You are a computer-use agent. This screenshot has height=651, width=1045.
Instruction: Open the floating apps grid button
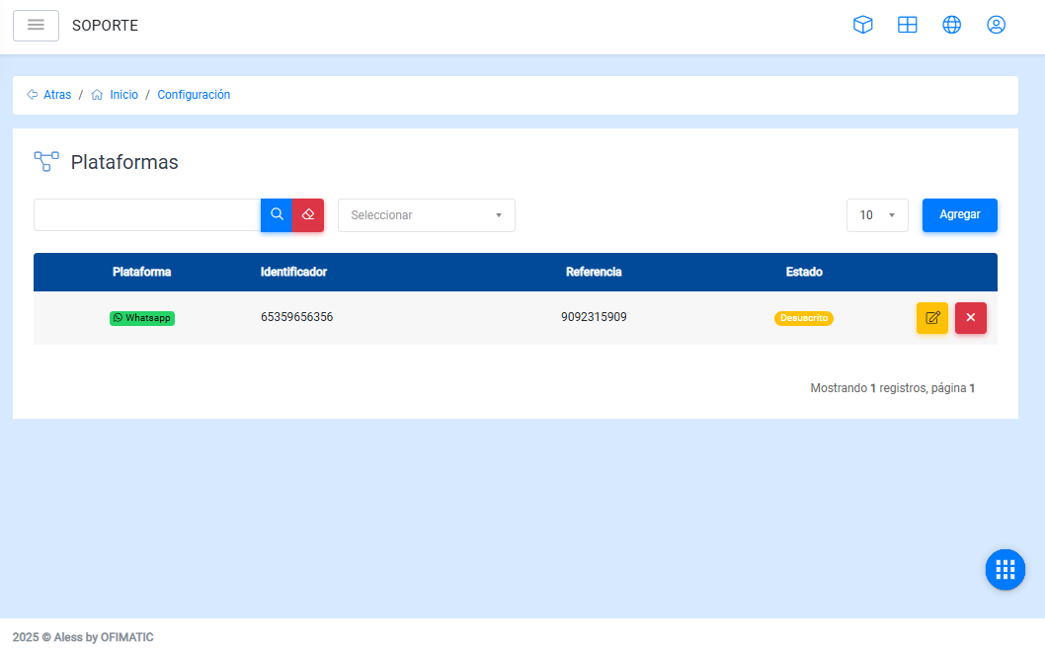1005,569
